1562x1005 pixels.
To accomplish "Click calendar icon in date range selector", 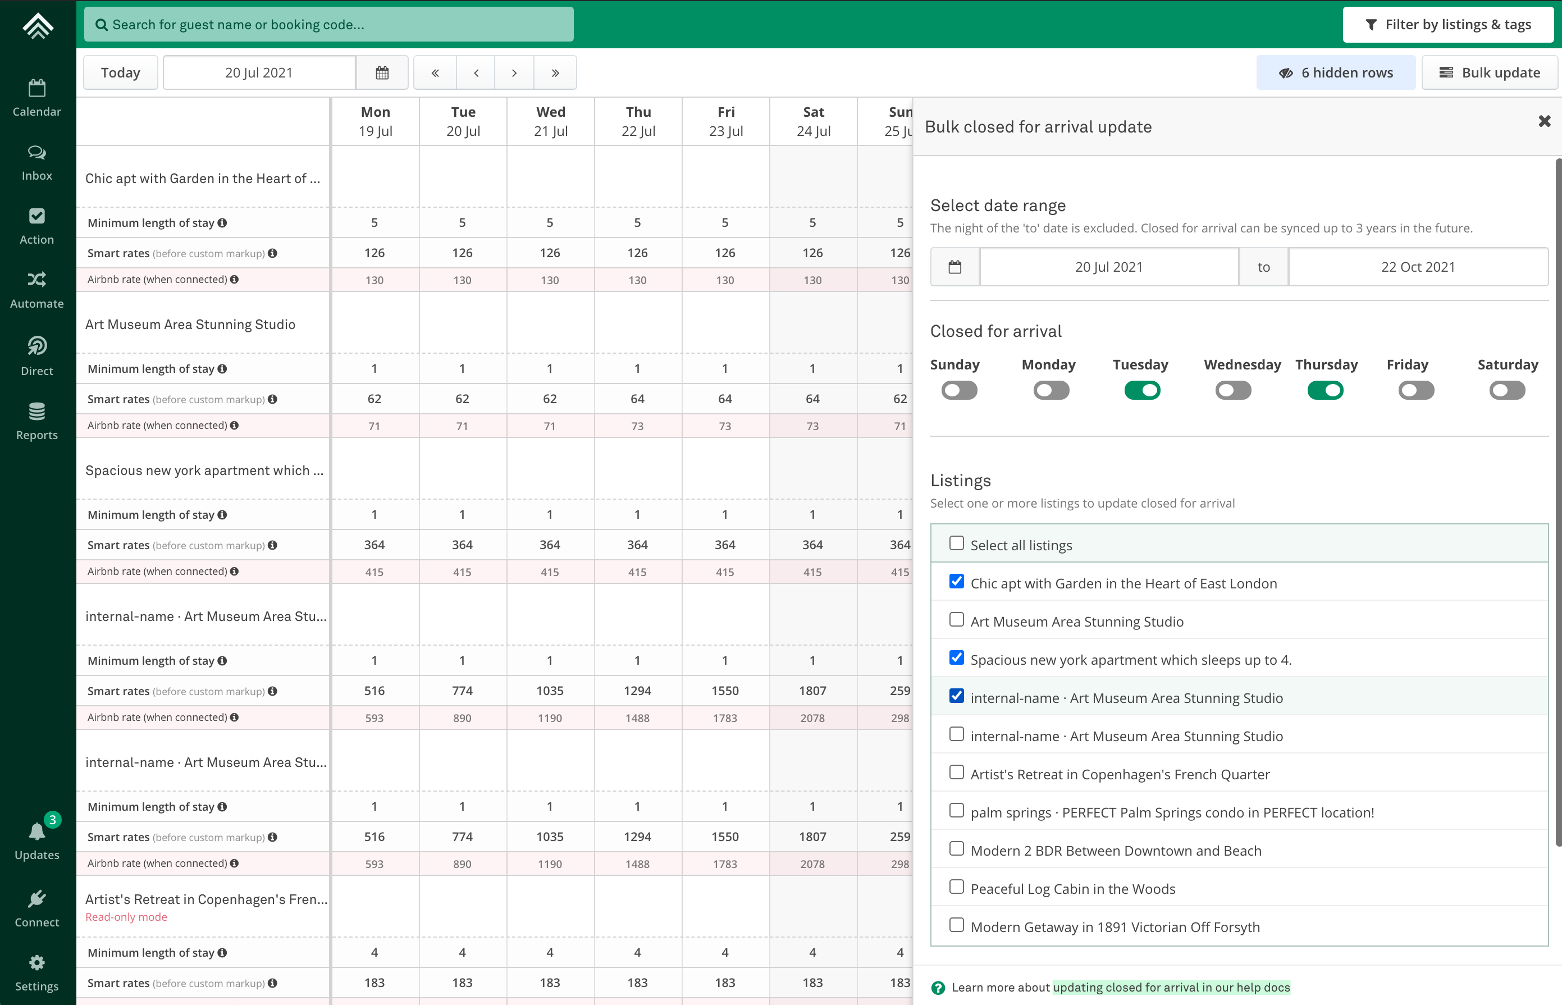I will pyautogui.click(x=955, y=267).
